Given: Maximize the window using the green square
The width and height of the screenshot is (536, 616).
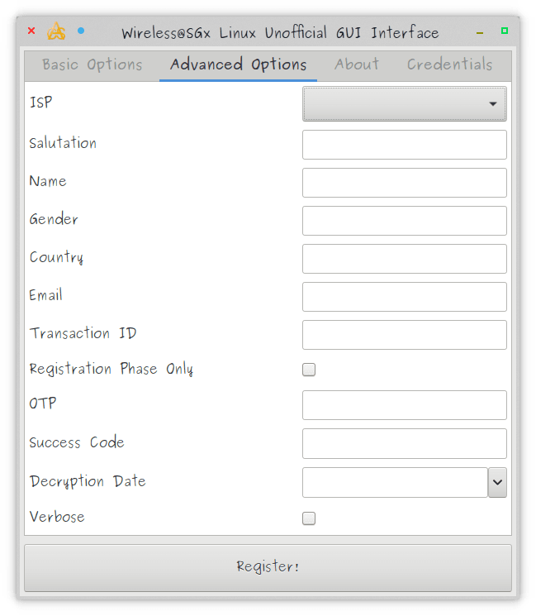Looking at the screenshot, I should coord(505,31).
